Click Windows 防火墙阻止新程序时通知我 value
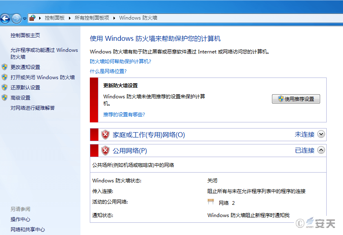Image resolution: width=343 pixels, height=235 pixels. [249, 215]
